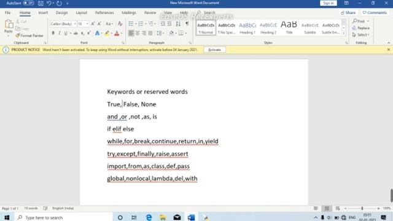Open the Layout tab
The height and width of the screenshot is (221, 393).
coord(82,12)
